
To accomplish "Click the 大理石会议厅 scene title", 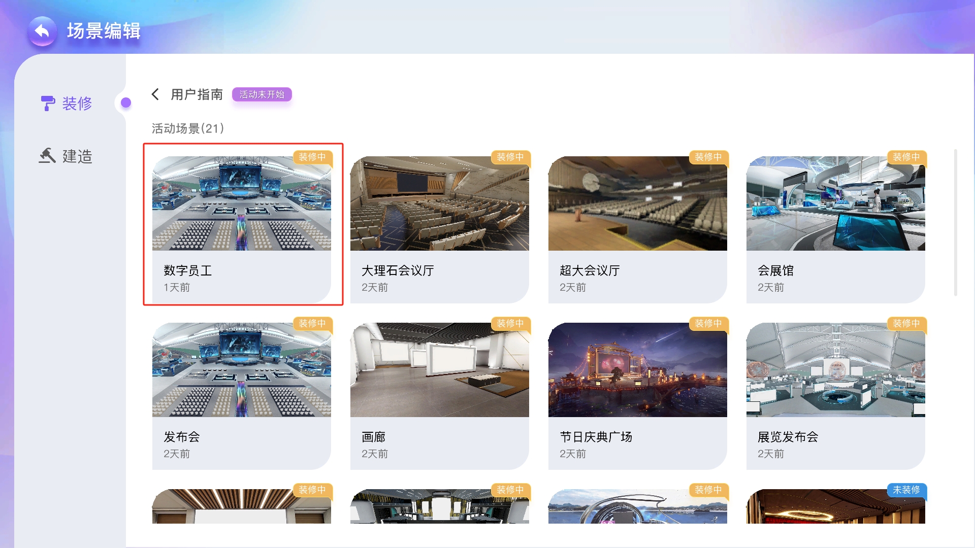I will click(x=398, y=270).
